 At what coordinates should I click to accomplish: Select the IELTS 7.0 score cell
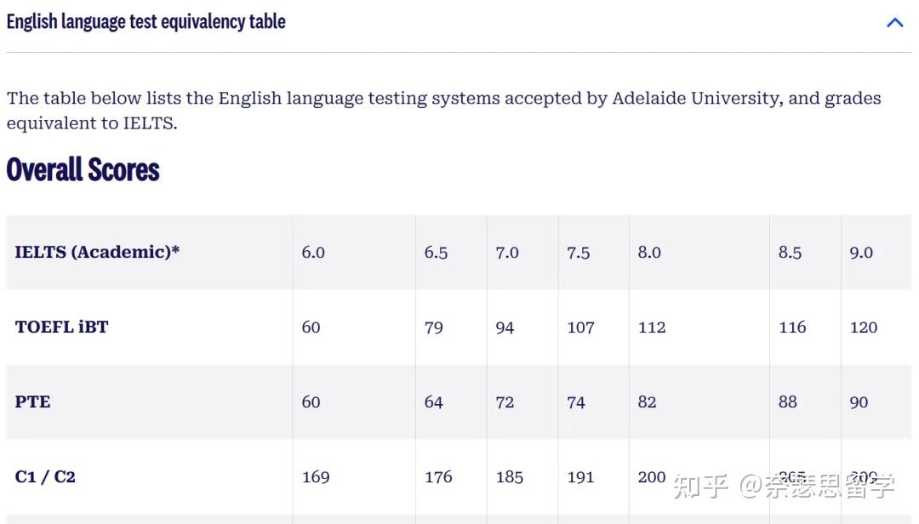[x=507, y=253]
